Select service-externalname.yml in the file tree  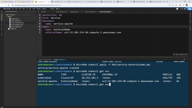tap(17, 23)
